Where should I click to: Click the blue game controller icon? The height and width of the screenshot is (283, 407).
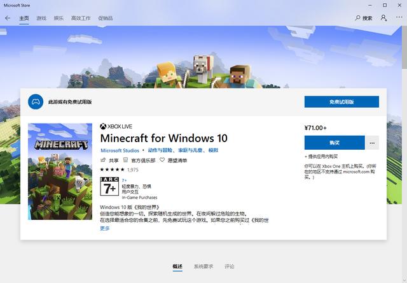[36, 102]
